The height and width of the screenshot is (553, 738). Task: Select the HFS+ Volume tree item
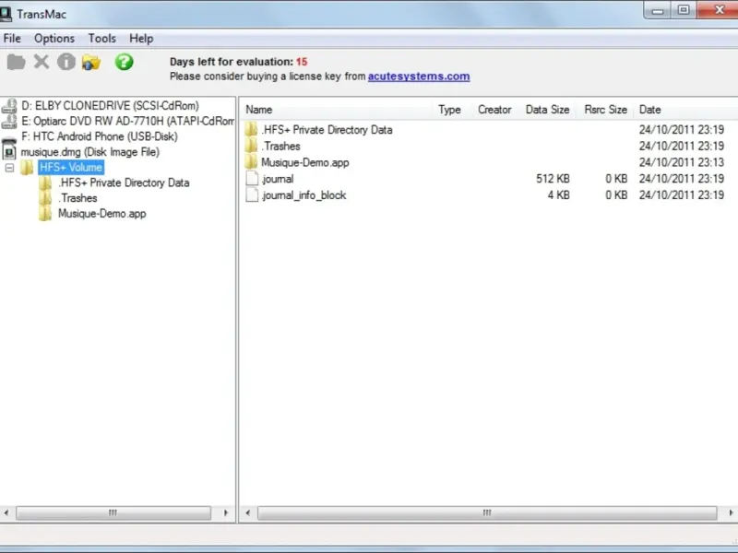(71, 168)
